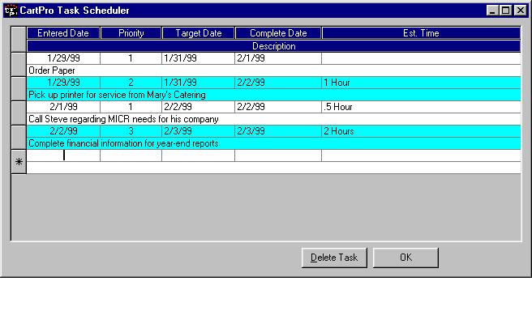Image resolution: width=532 pixels, height=311 pixels.
Task: Click the Complete Date column header
Action: click(278, 33)
